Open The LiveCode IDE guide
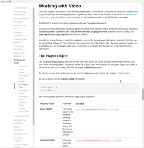The width and height of the screenshot is (144, 148). 21,116
